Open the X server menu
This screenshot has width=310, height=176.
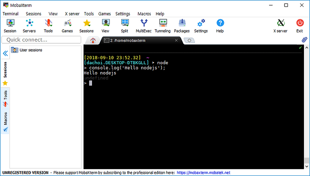coord(72,14)
